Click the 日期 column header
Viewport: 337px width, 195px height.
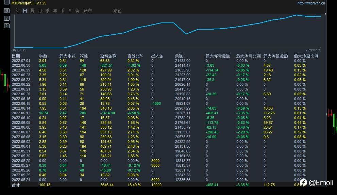click(16, 56)
